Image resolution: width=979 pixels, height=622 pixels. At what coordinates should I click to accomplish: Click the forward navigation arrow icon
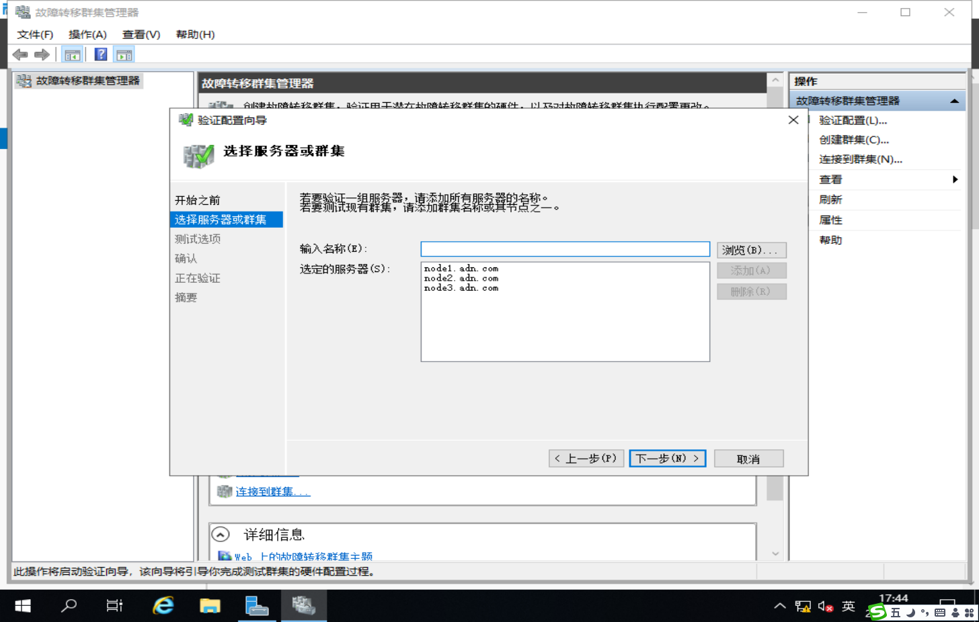pos(41,54)
